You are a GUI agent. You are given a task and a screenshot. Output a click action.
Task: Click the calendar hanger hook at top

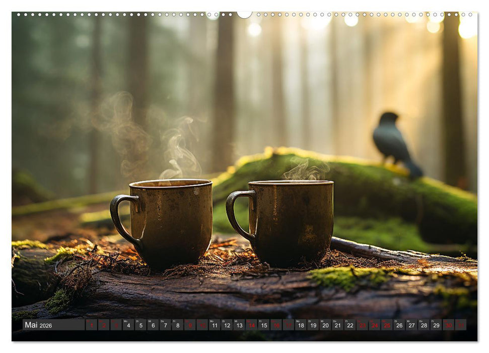tap(244, 15)
